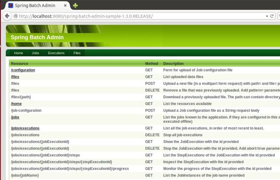Screen dimensions: 280x180
Task: Click 'Stop all job executions' description
Action: pyautogui.click(x=183, y=135)
